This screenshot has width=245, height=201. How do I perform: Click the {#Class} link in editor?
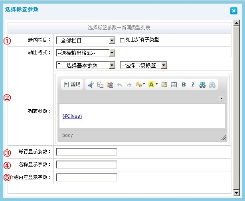[72, 116]
